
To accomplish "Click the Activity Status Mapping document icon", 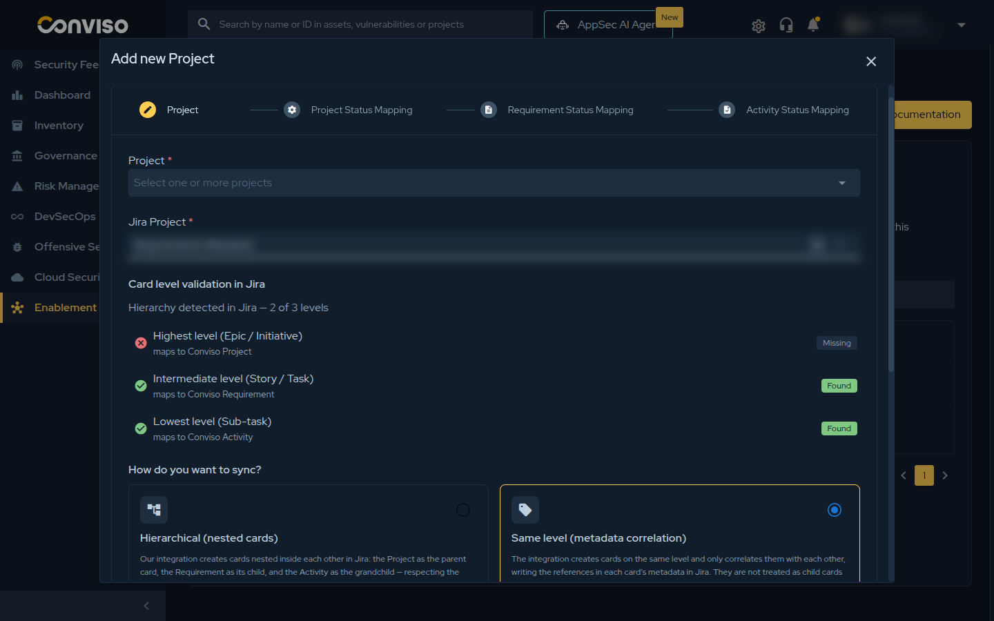I will click(727, 110).
